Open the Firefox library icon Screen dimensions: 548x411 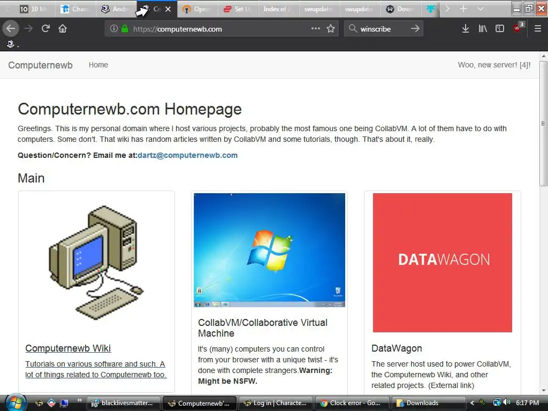483,29
